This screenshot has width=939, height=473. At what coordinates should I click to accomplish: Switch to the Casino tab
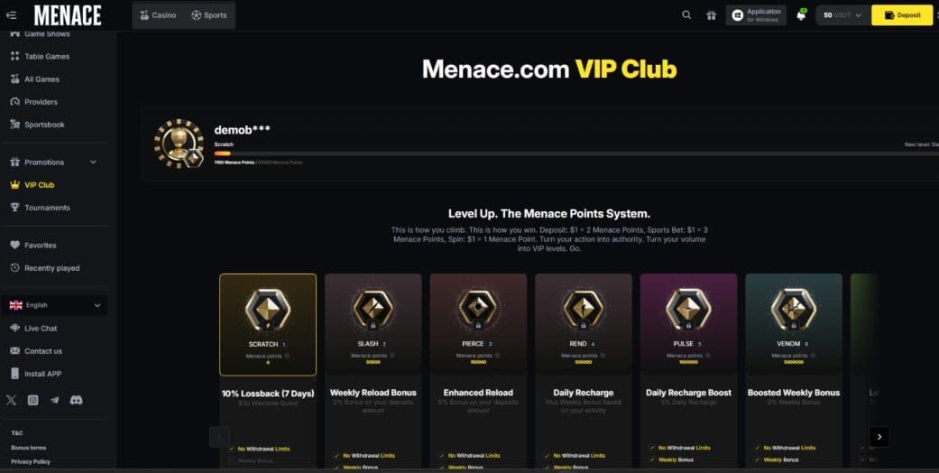pyautogui.click(x=158, y=15)
